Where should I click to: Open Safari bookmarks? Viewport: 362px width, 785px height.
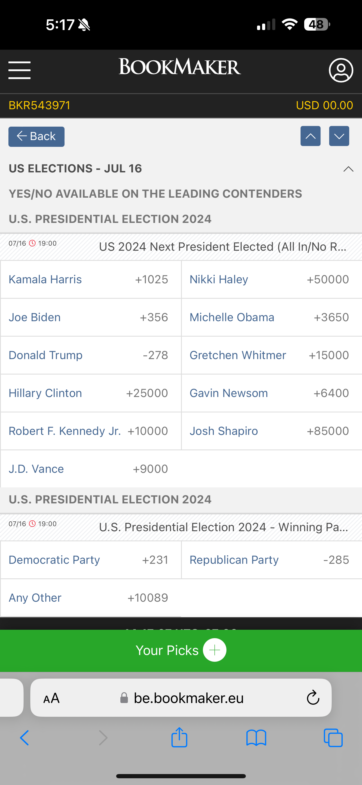click(256, 738)
